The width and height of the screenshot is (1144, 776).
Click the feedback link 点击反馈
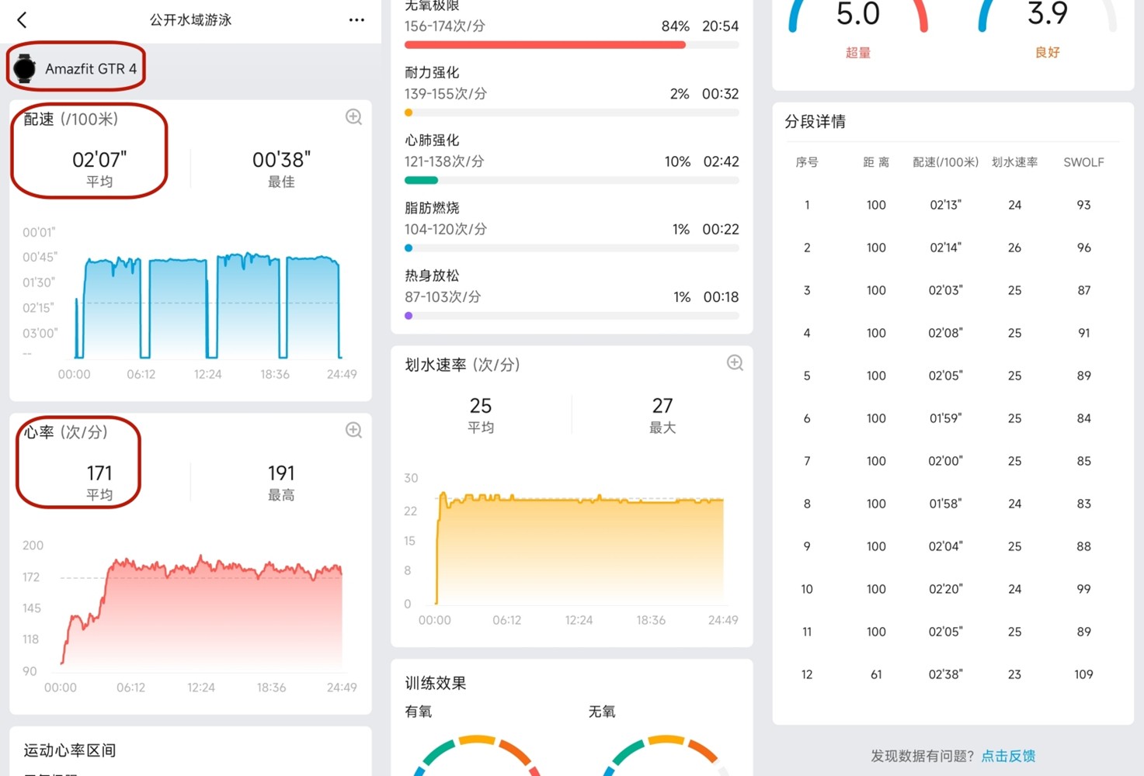click(1007, 755)
